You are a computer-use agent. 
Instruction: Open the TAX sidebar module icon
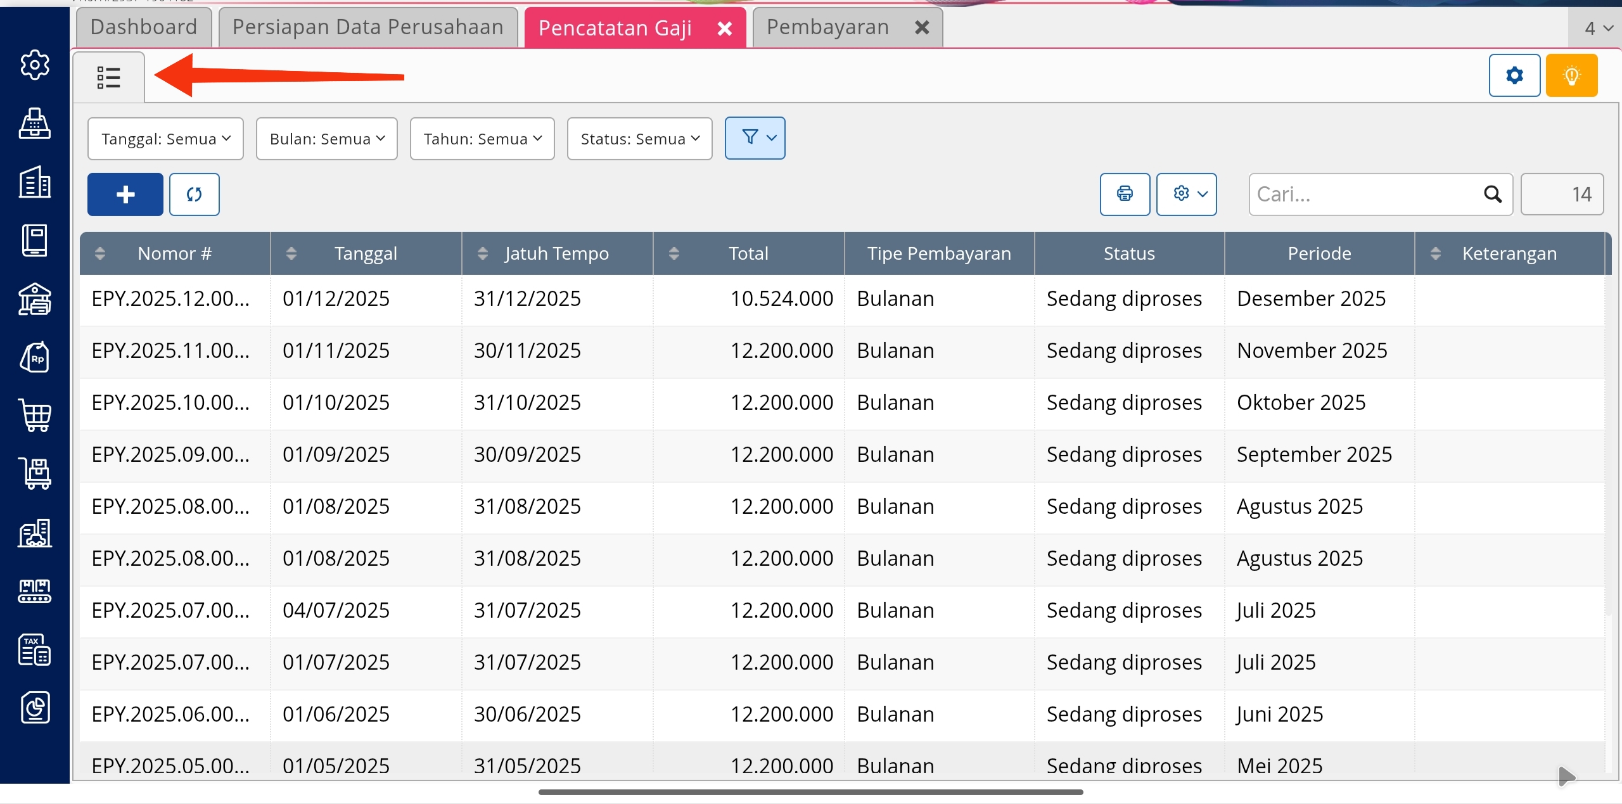click(35, 649)
